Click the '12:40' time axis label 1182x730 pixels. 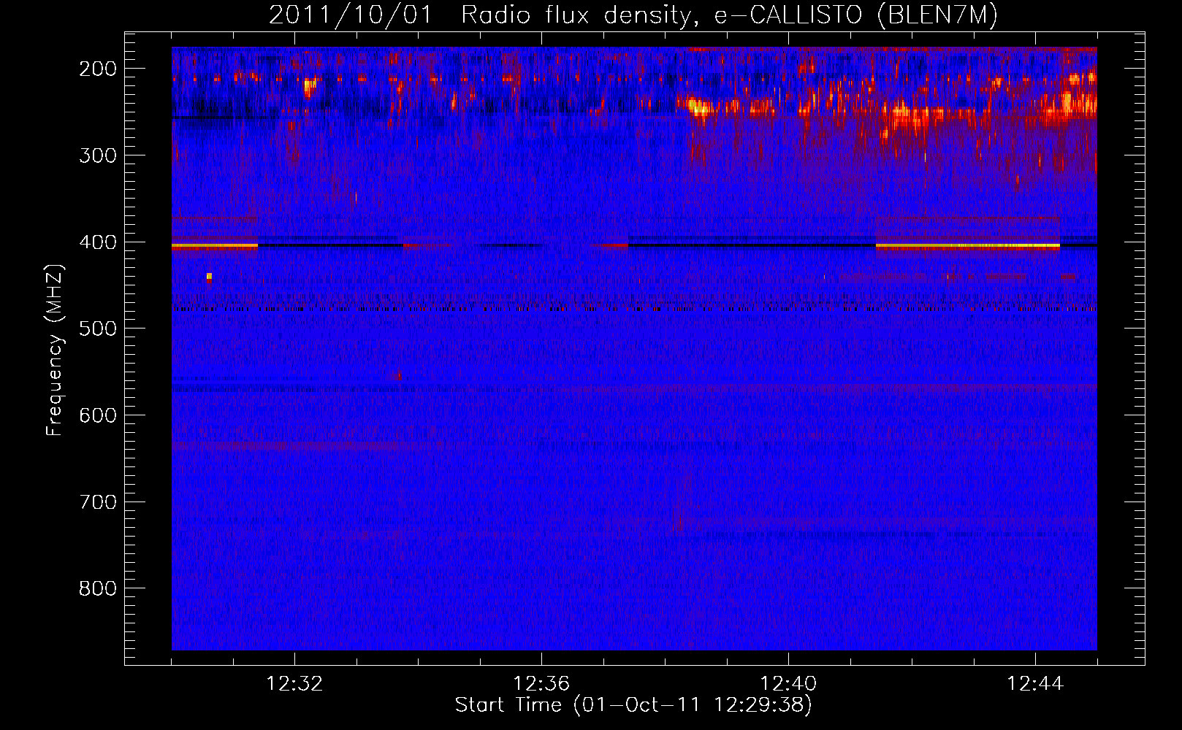click(788, 684)
